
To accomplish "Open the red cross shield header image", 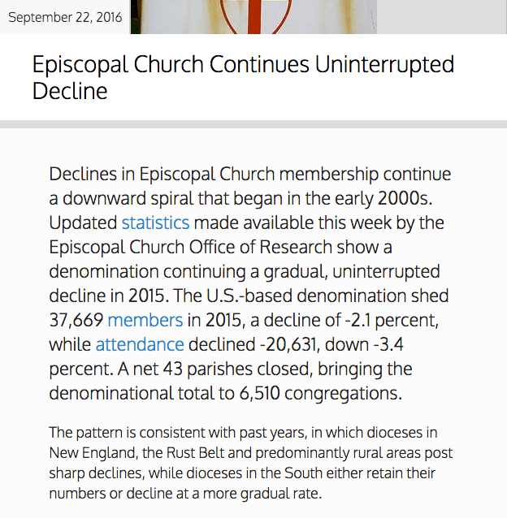I will click(x=253, y=16).
